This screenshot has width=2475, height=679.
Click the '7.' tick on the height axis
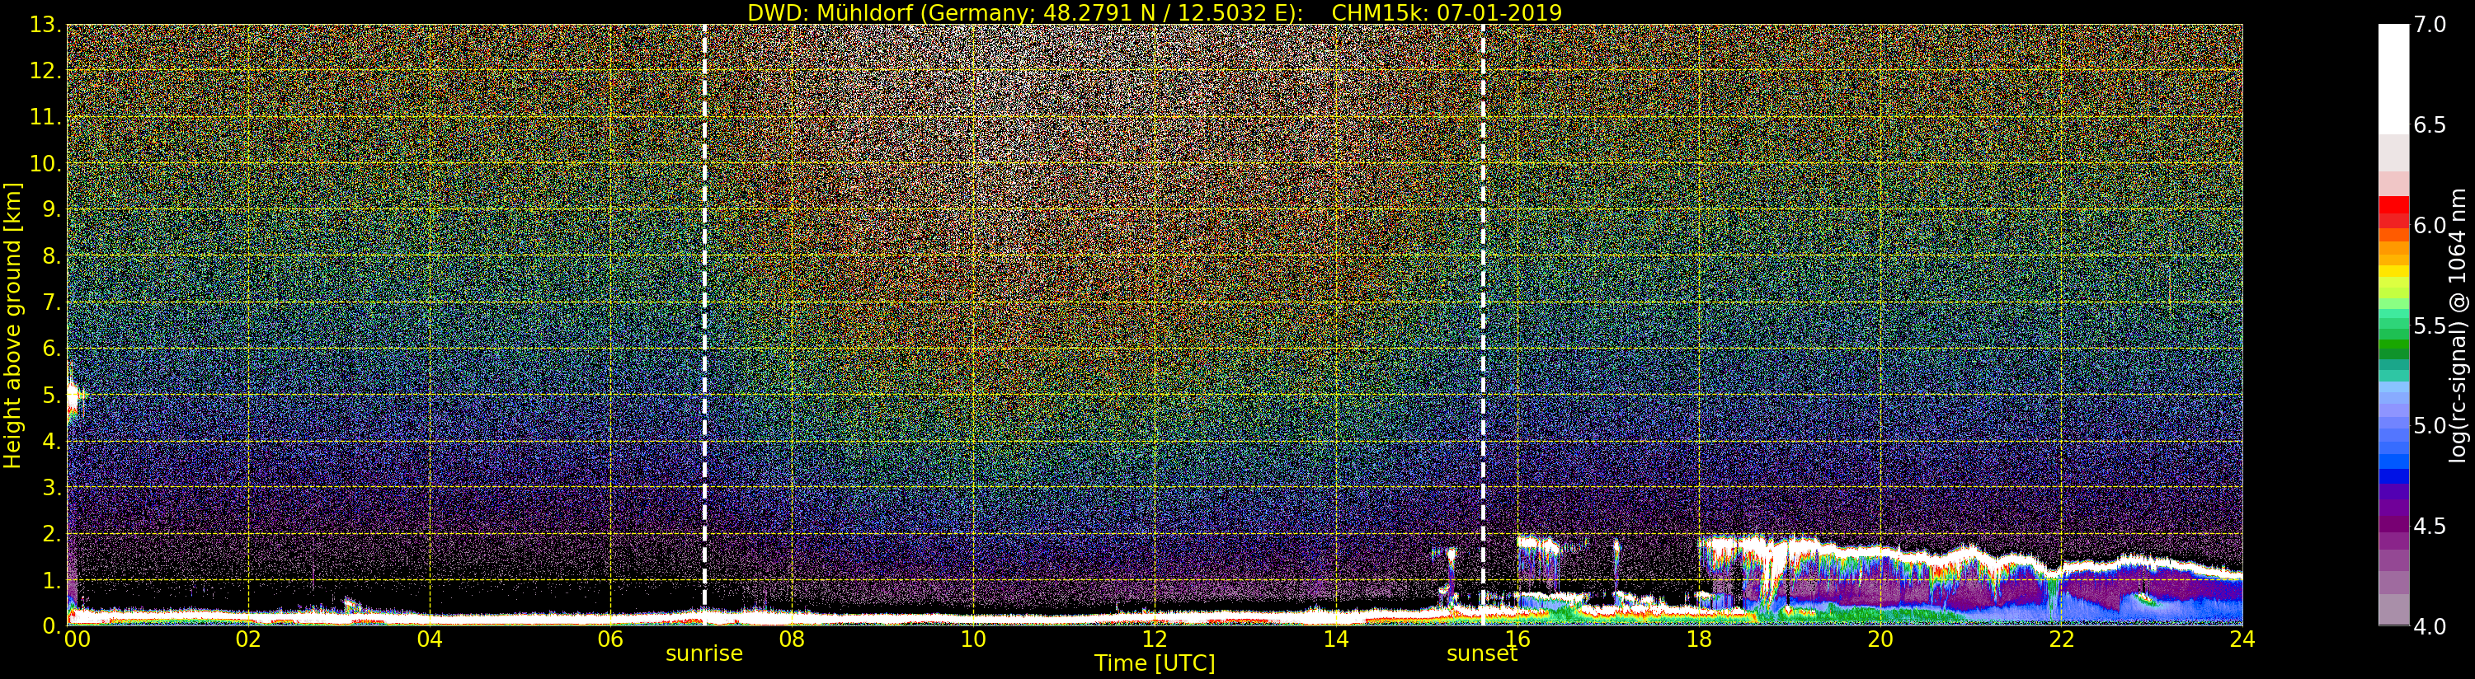pos(51,302)
